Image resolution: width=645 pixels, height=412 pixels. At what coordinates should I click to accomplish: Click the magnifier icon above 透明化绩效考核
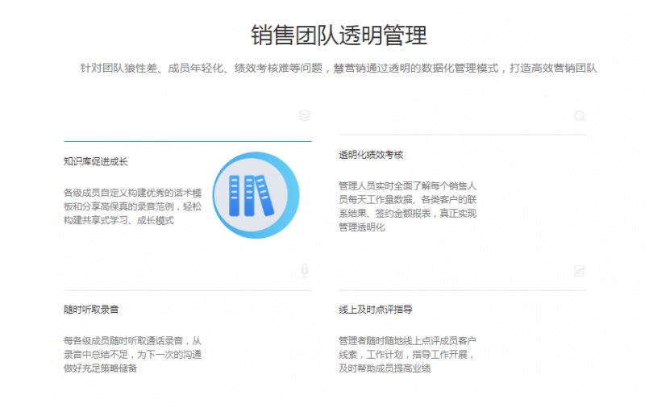pos(580,116)
